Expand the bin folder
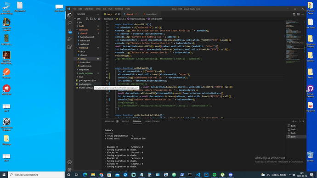The image size is (317, 178). pyautogui.click(x=80, y=22)
